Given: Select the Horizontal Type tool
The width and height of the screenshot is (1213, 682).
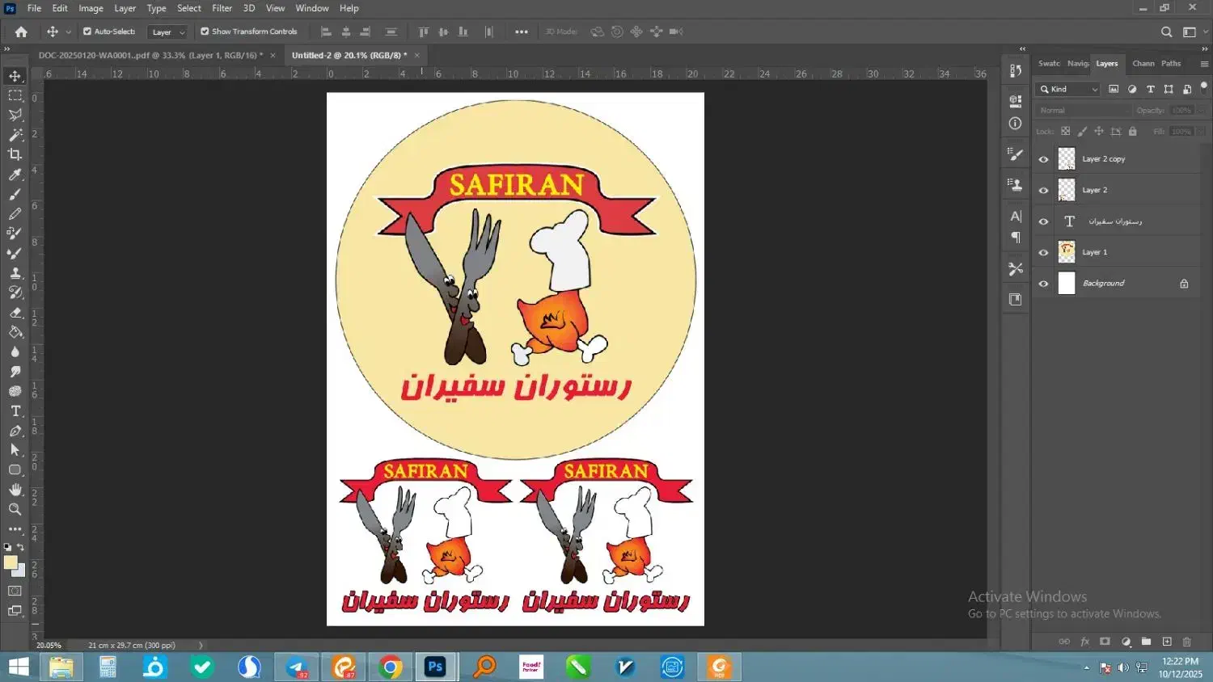Looking at the screenshot, I should [15, 410].
